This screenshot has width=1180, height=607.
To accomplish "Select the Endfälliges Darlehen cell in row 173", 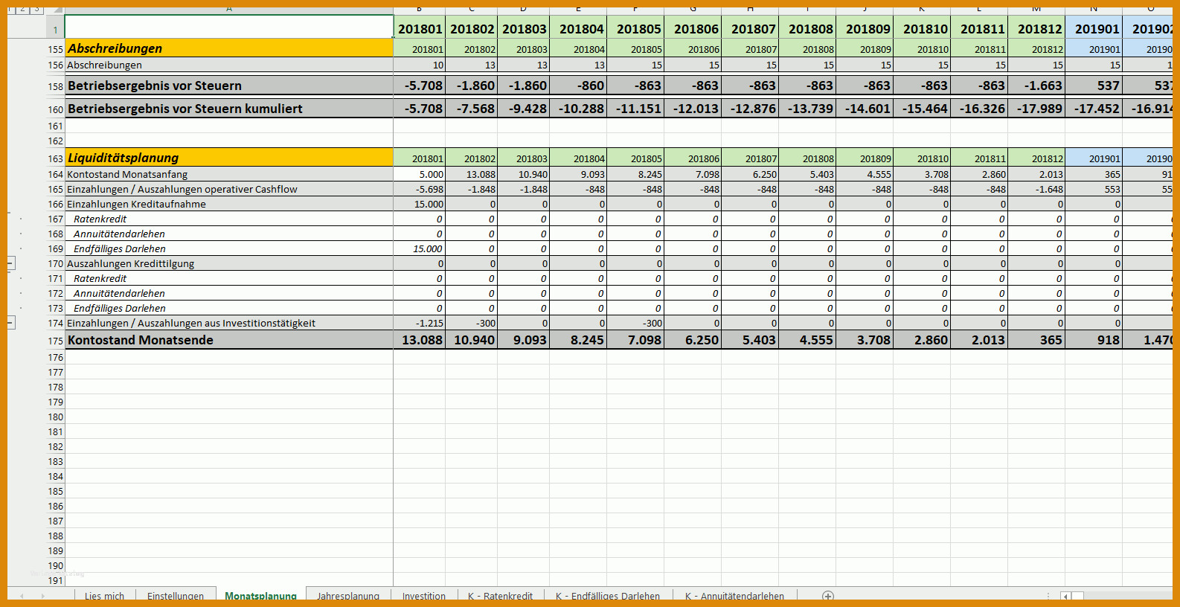I will (x=229, y=308).
